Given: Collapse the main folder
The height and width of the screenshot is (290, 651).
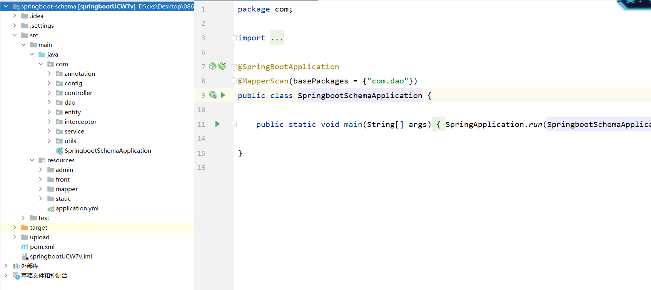Looking at the screenshot, I should (23, 45).
